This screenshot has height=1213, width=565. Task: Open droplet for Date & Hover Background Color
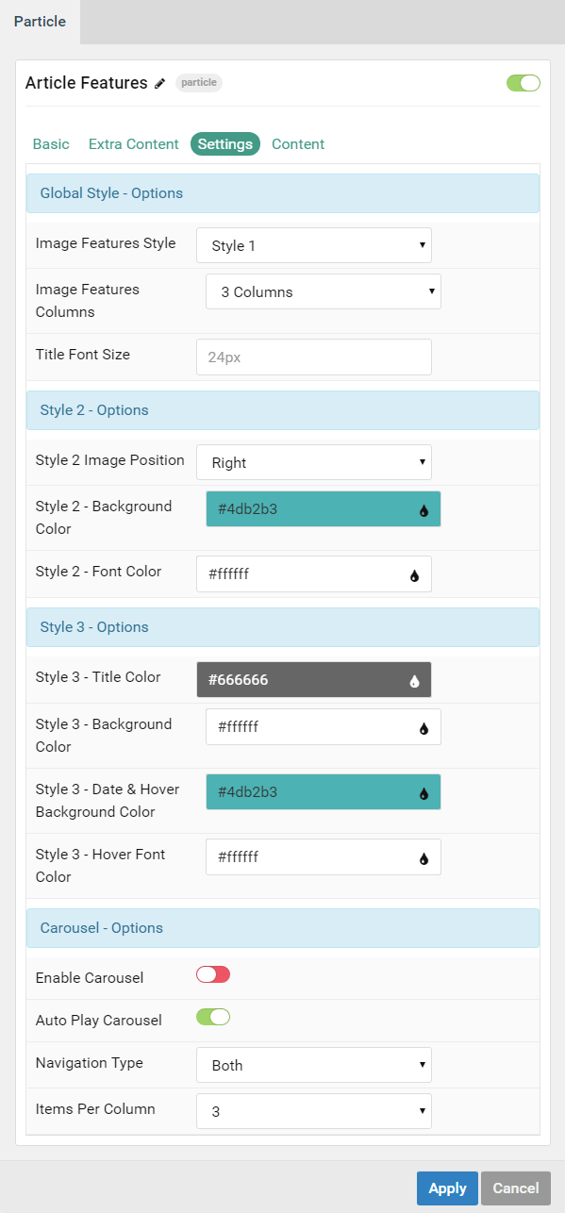(424, 793)
